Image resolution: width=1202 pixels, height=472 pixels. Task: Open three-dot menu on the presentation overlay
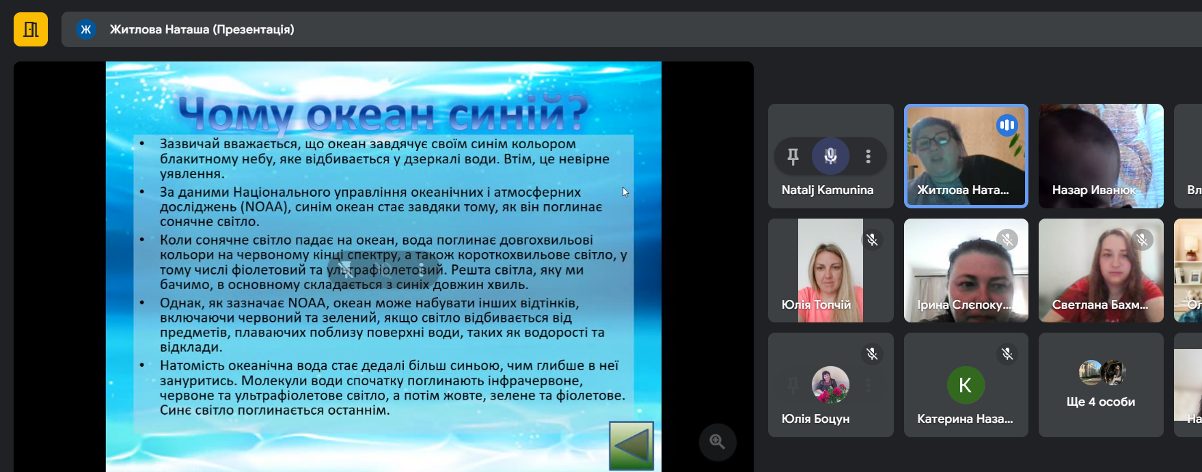click(422, 270)
